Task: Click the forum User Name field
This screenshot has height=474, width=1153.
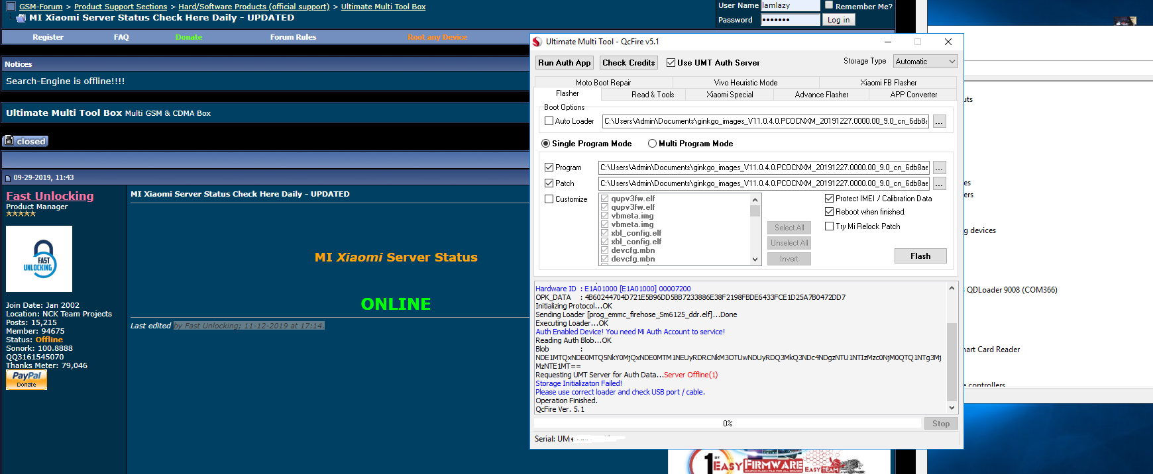Action: (790, 5)
